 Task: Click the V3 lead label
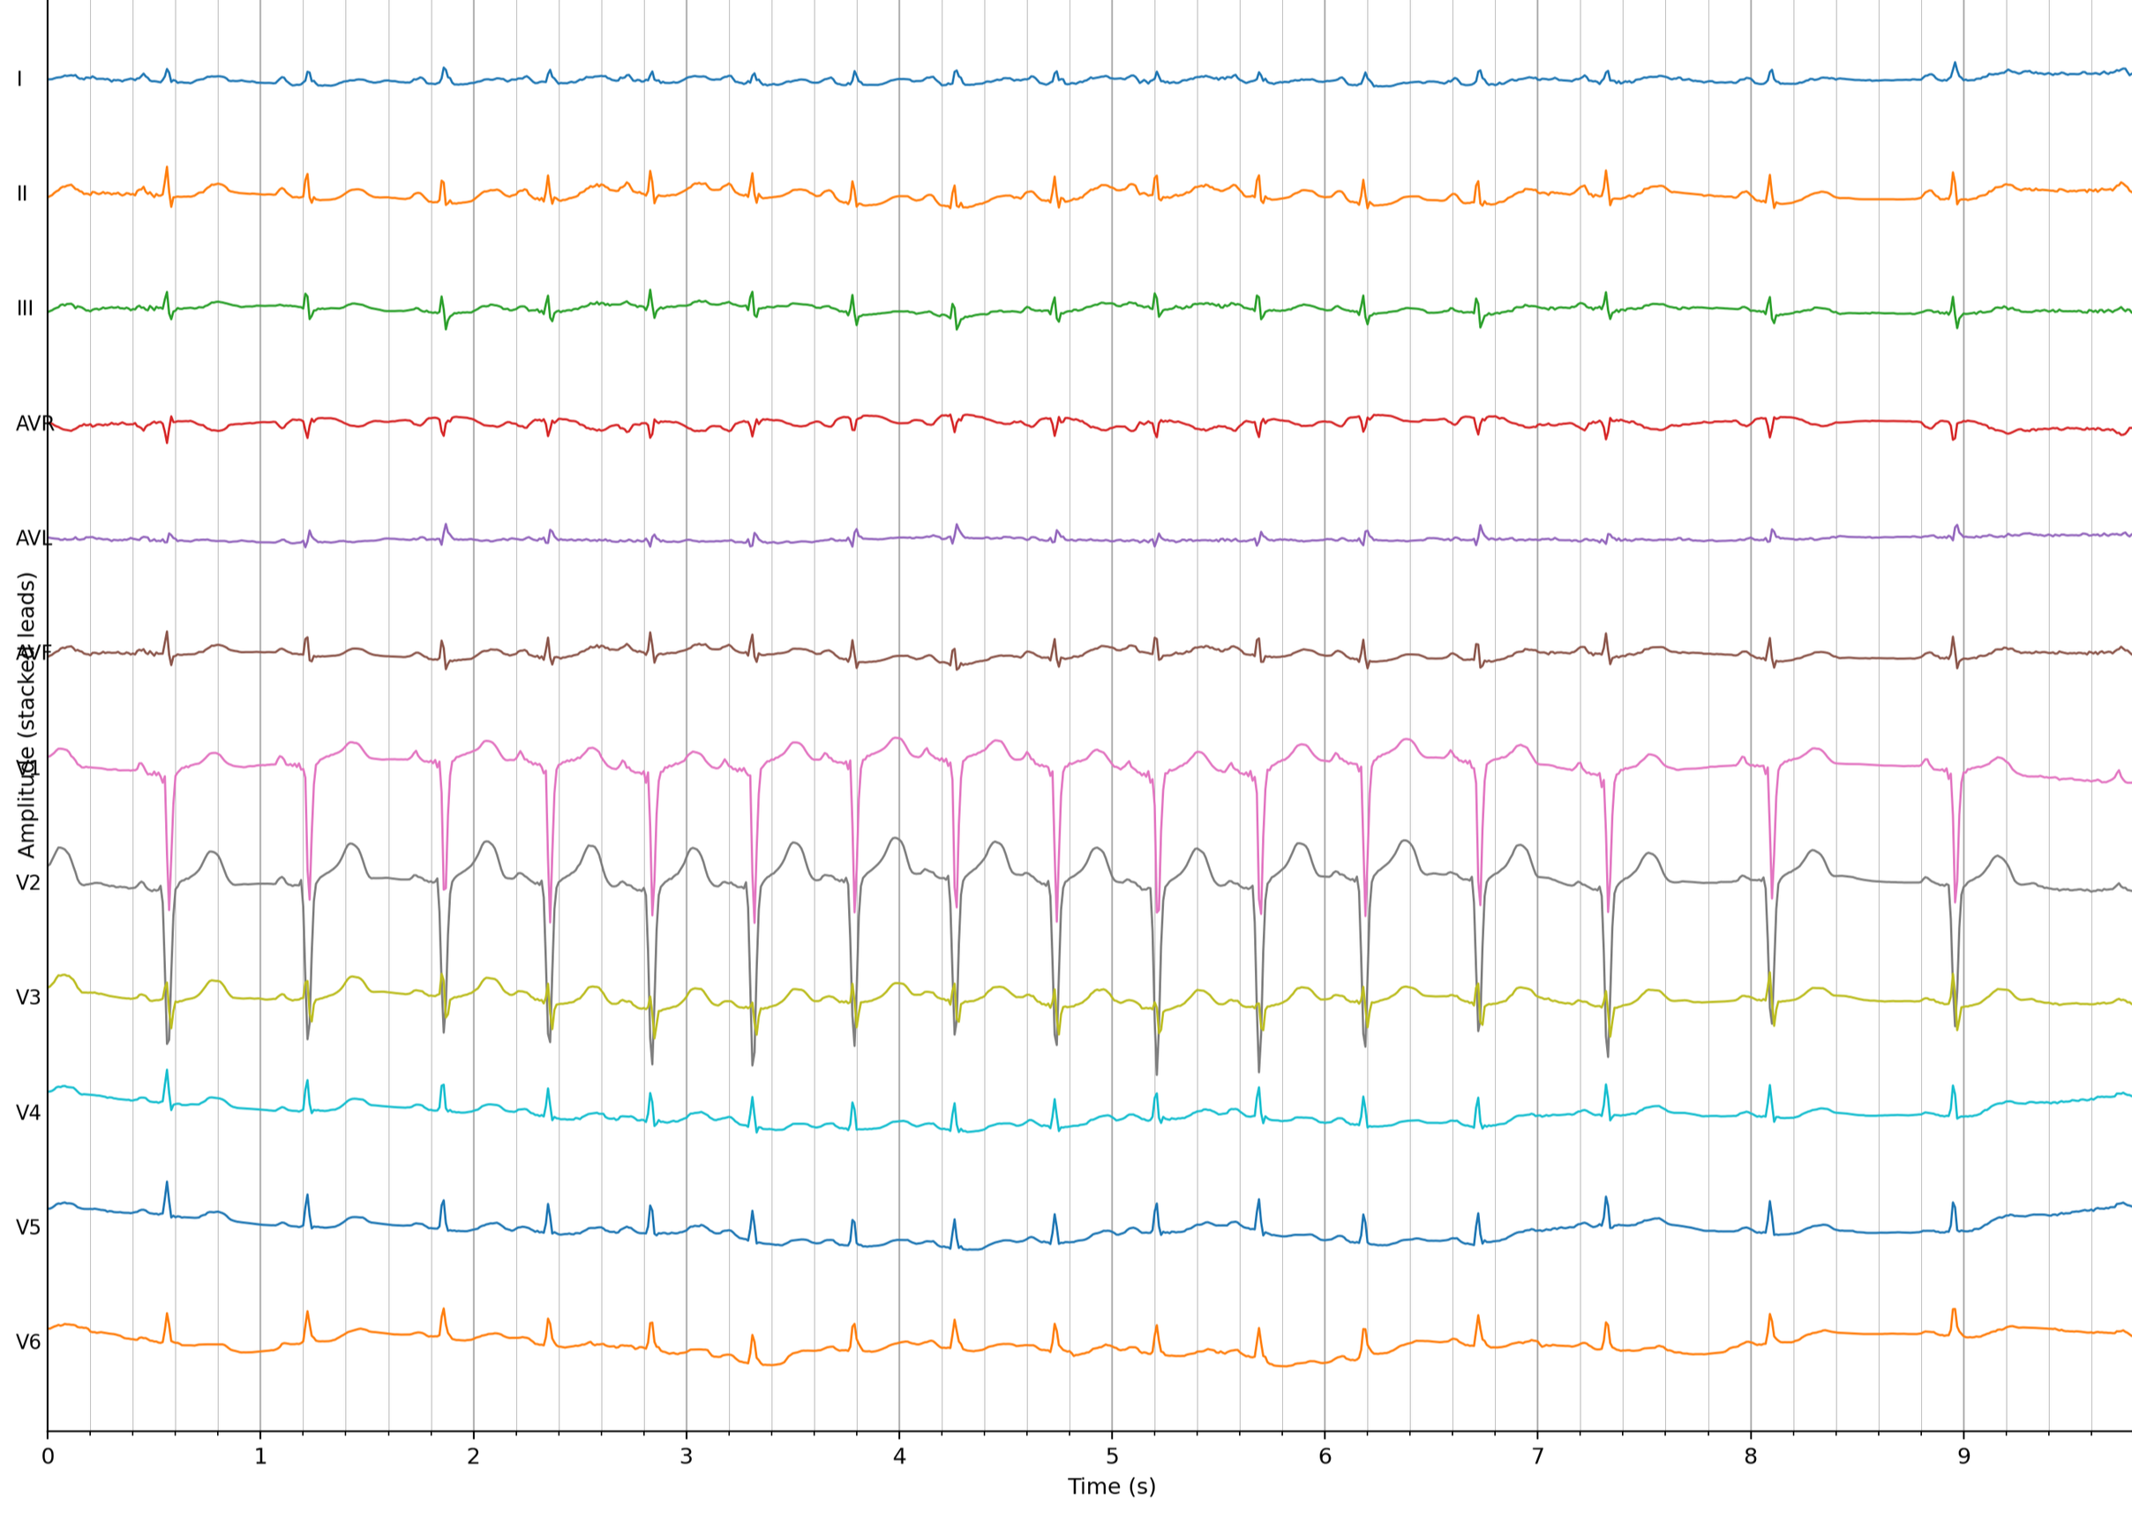(28, 998)
